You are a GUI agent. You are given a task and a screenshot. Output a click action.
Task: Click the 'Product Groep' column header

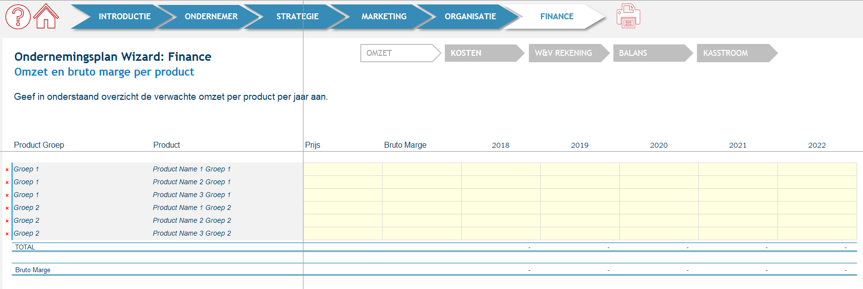coord(39,145)
